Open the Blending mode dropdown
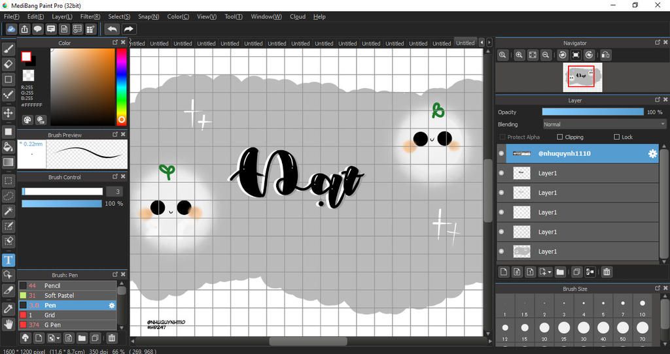 coord(604,124)
